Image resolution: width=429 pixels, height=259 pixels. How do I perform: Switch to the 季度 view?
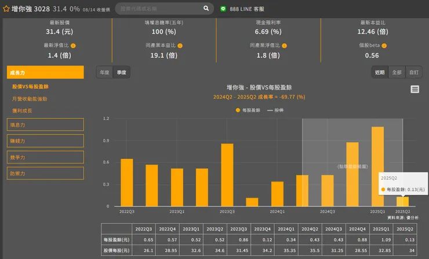pyautogui.click(x=122, y=72)
